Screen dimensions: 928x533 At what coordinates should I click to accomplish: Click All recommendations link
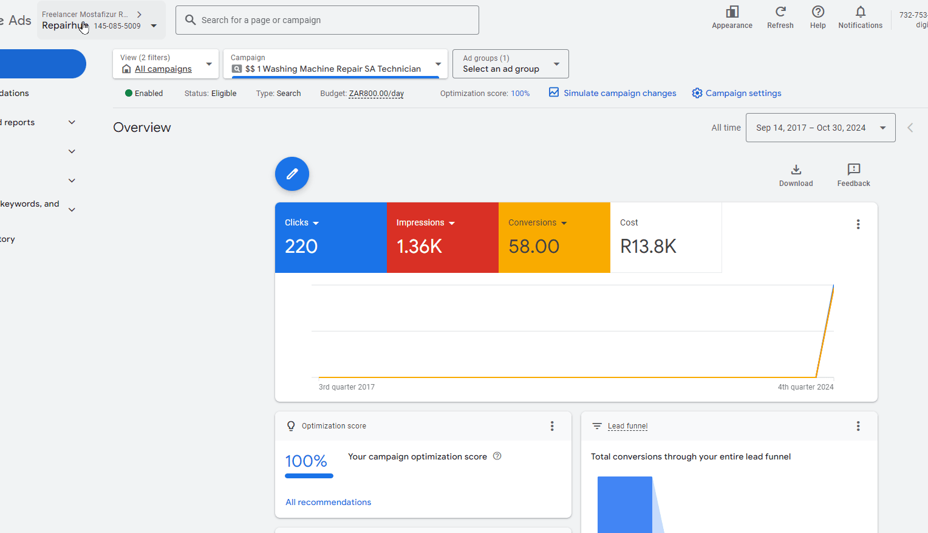(x=328, y=502)
